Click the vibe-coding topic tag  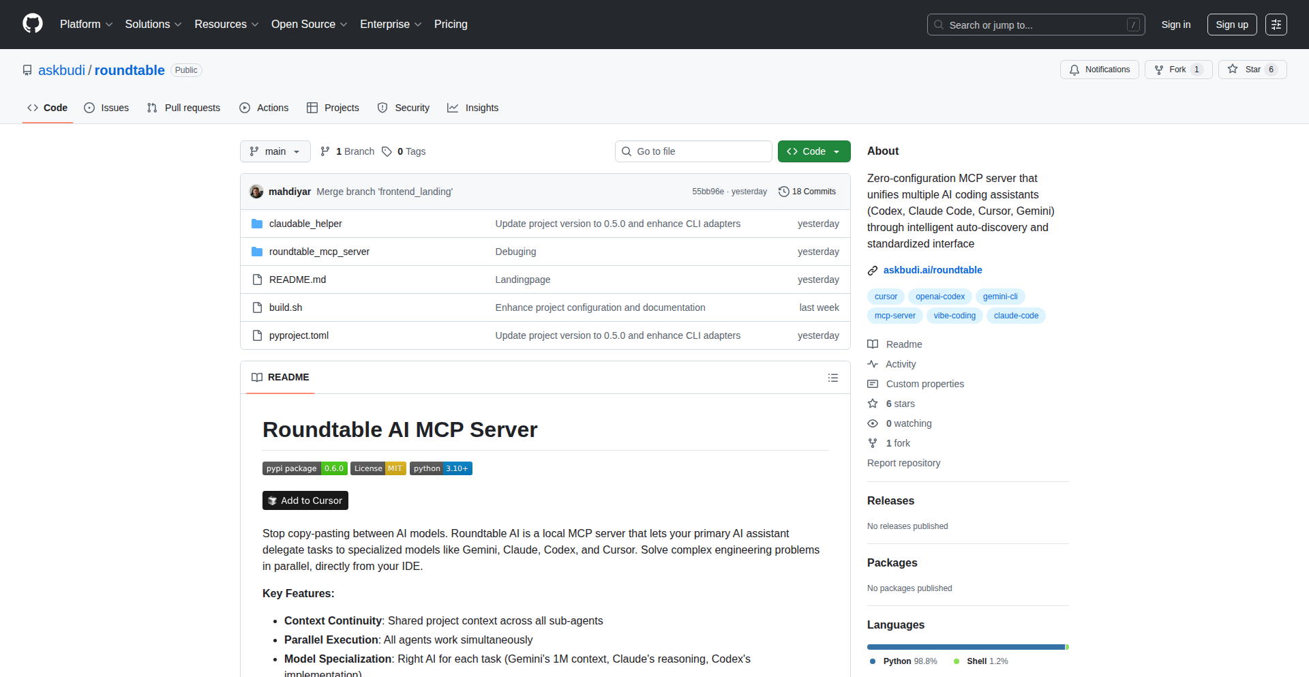954,316
